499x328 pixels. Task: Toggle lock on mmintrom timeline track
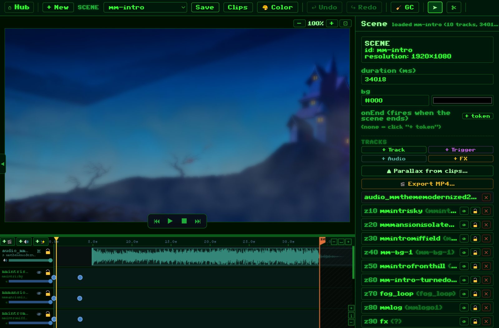click(48, 314)
